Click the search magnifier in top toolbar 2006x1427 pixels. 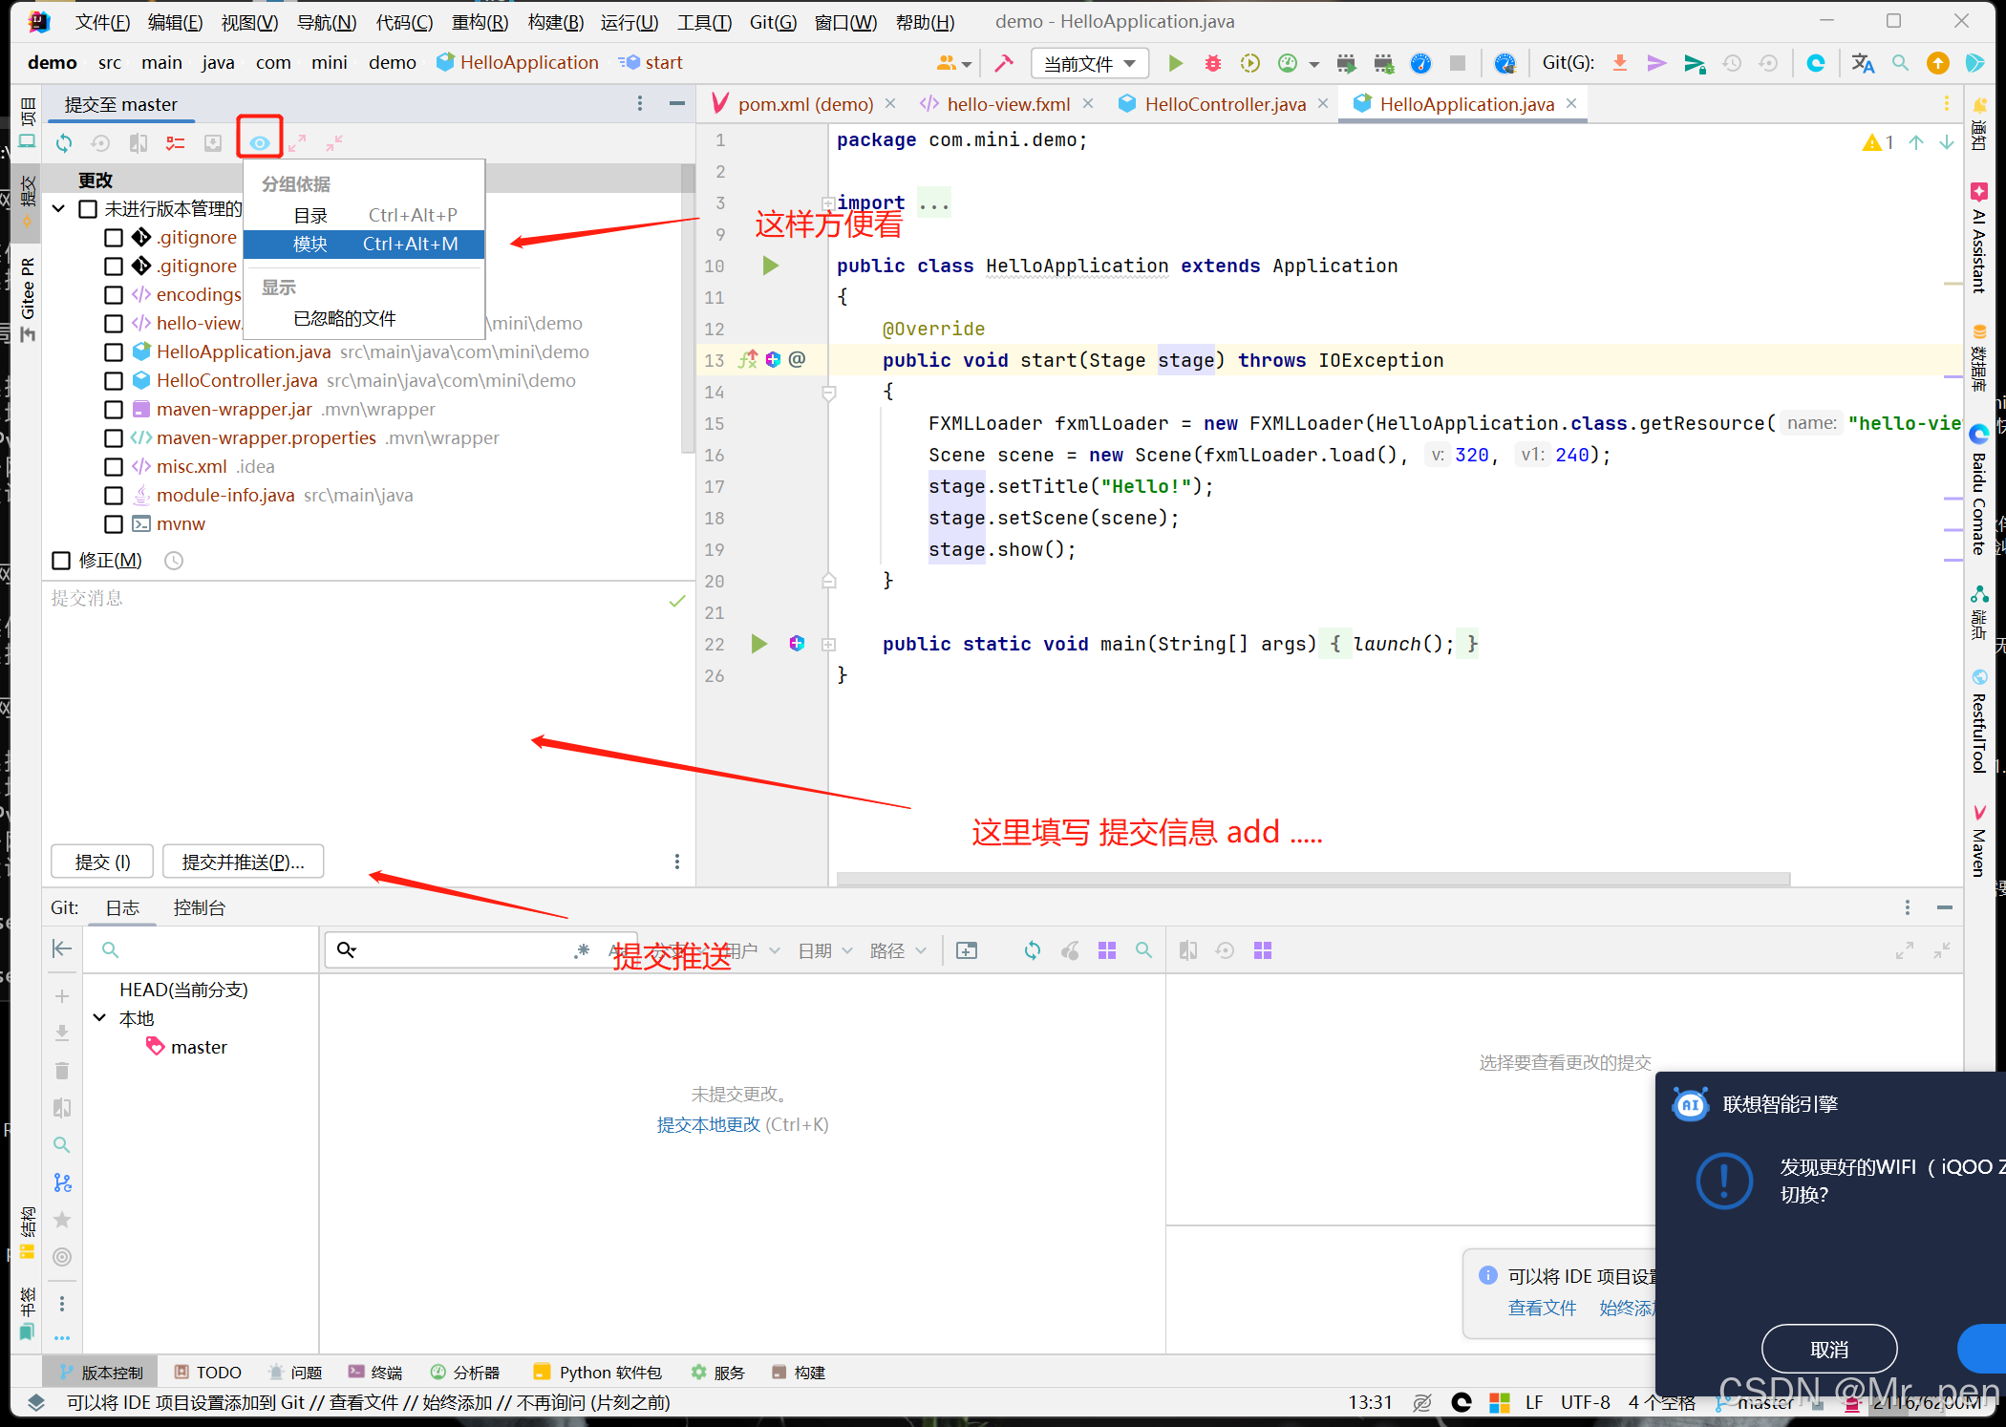[1900, 63]
